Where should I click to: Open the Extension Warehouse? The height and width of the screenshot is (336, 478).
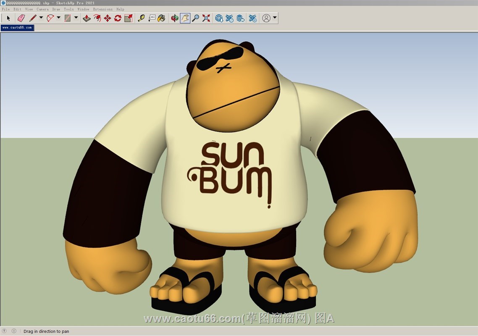230,18
